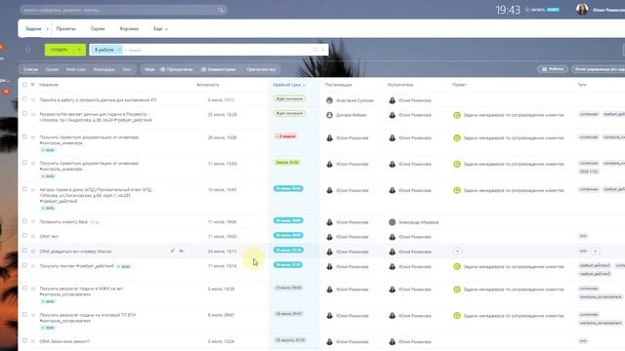Click the plus project button in the Мосгаз row
Image resolution: width=625 pixels, height=351 pixels.
pyautogui.click(x=457, y=252)
